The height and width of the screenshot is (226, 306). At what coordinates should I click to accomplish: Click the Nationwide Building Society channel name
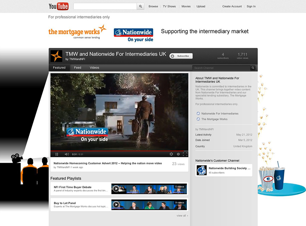[230, 168]
